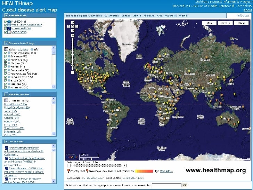Click the feed icon of highly pathogenic avian alert
Screen dimensions: 253x190
[6, 158]
